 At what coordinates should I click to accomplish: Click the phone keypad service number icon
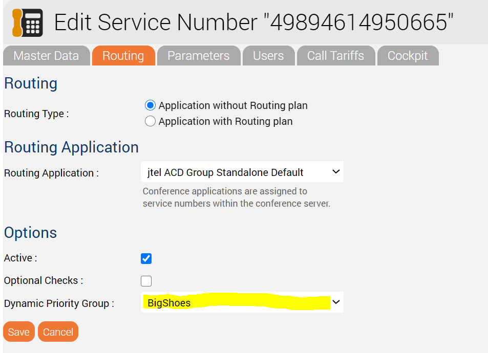tap(27, 23)
